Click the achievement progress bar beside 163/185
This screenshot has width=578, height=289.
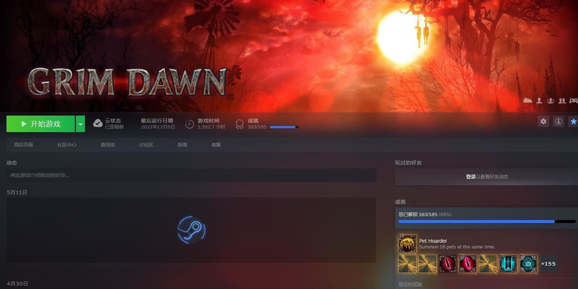tap(284, 127)
